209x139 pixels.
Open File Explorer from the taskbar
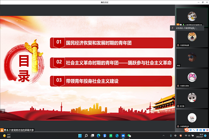[x=92, y=135]
